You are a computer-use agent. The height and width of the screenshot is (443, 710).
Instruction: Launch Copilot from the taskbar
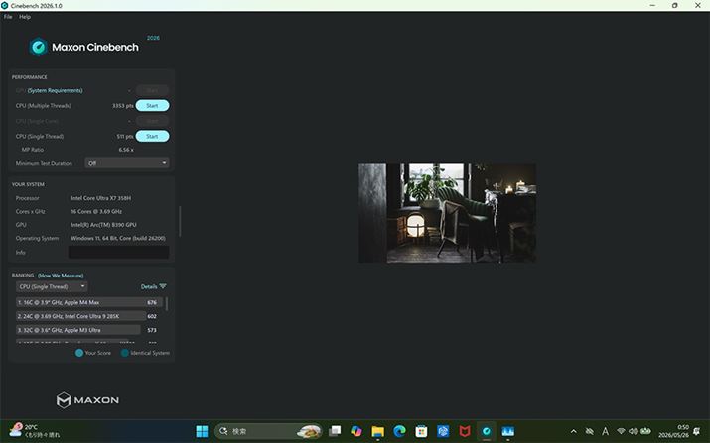coord(356,431)
